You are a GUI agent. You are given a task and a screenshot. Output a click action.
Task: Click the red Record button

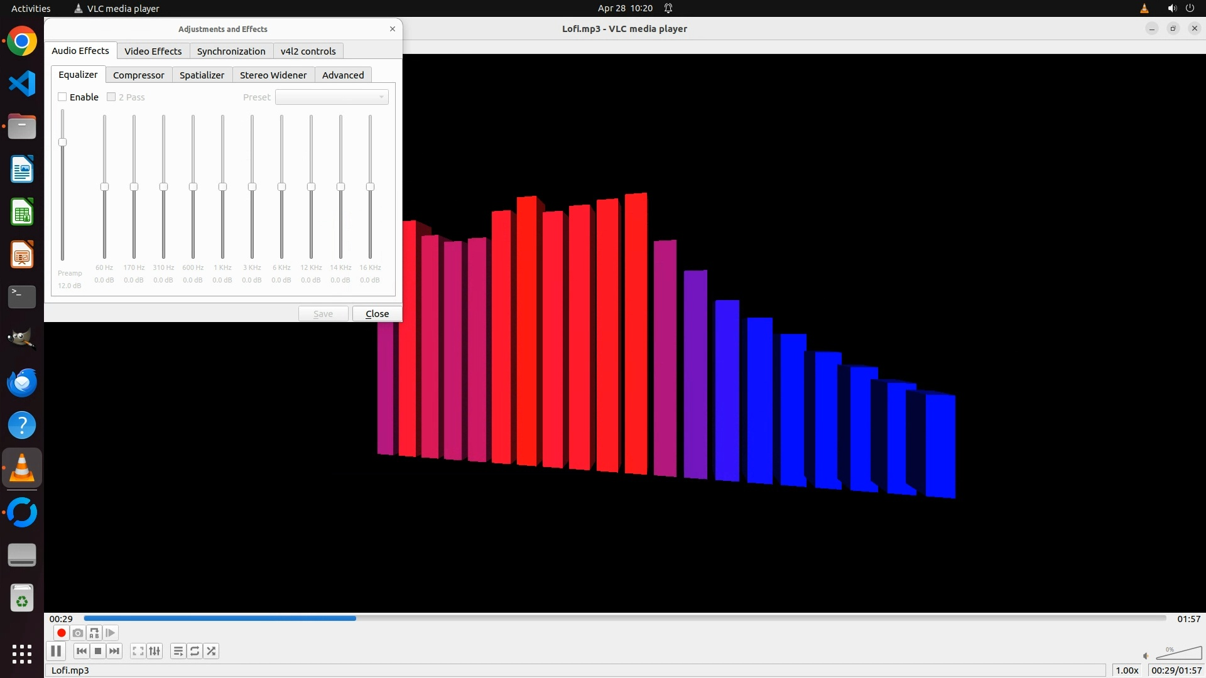(x=61, y=633)
